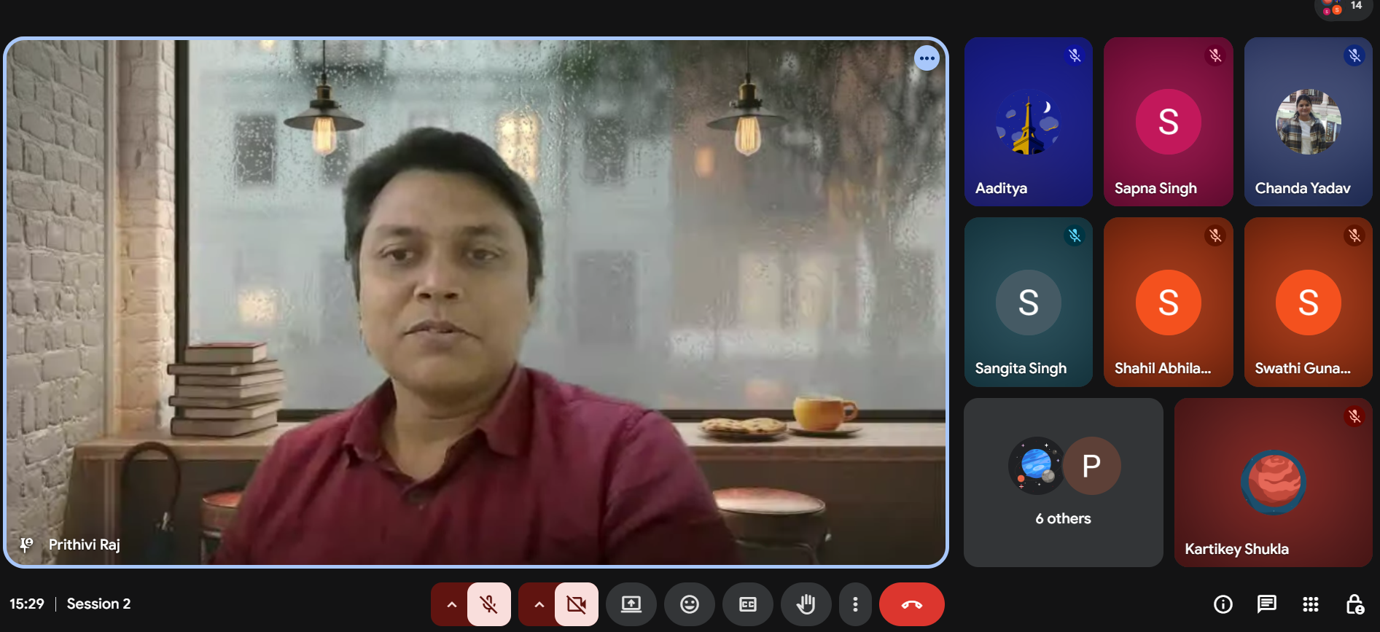This screenshot has height=632, width=1380.
Task: Click the Kartikey Shukla participant tile
Action: point(1273,483)
